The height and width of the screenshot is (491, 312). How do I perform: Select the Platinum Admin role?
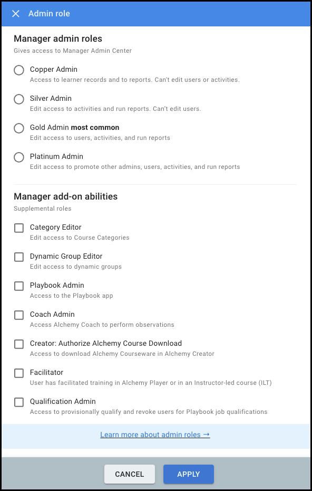pos(18,157)
